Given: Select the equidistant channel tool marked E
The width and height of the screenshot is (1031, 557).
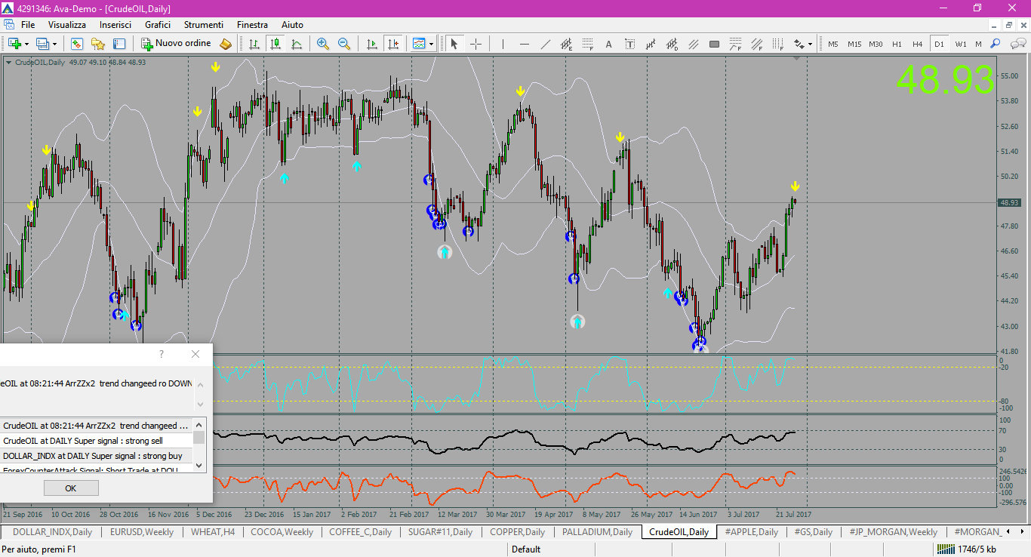Looking at the screenshot, I should click(566, 44).
